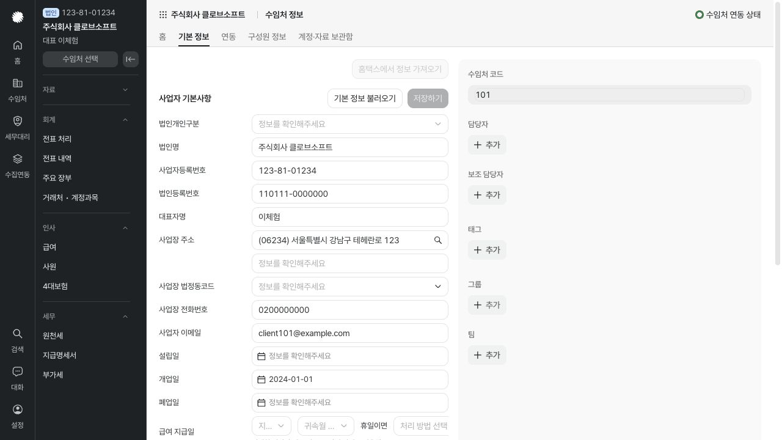Click 홈택스에서 정보 가져오기 button
Viewport: 782px width, 440px height.
pos(400,69)
